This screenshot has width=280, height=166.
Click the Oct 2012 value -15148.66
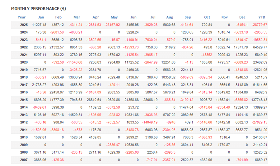205,122
